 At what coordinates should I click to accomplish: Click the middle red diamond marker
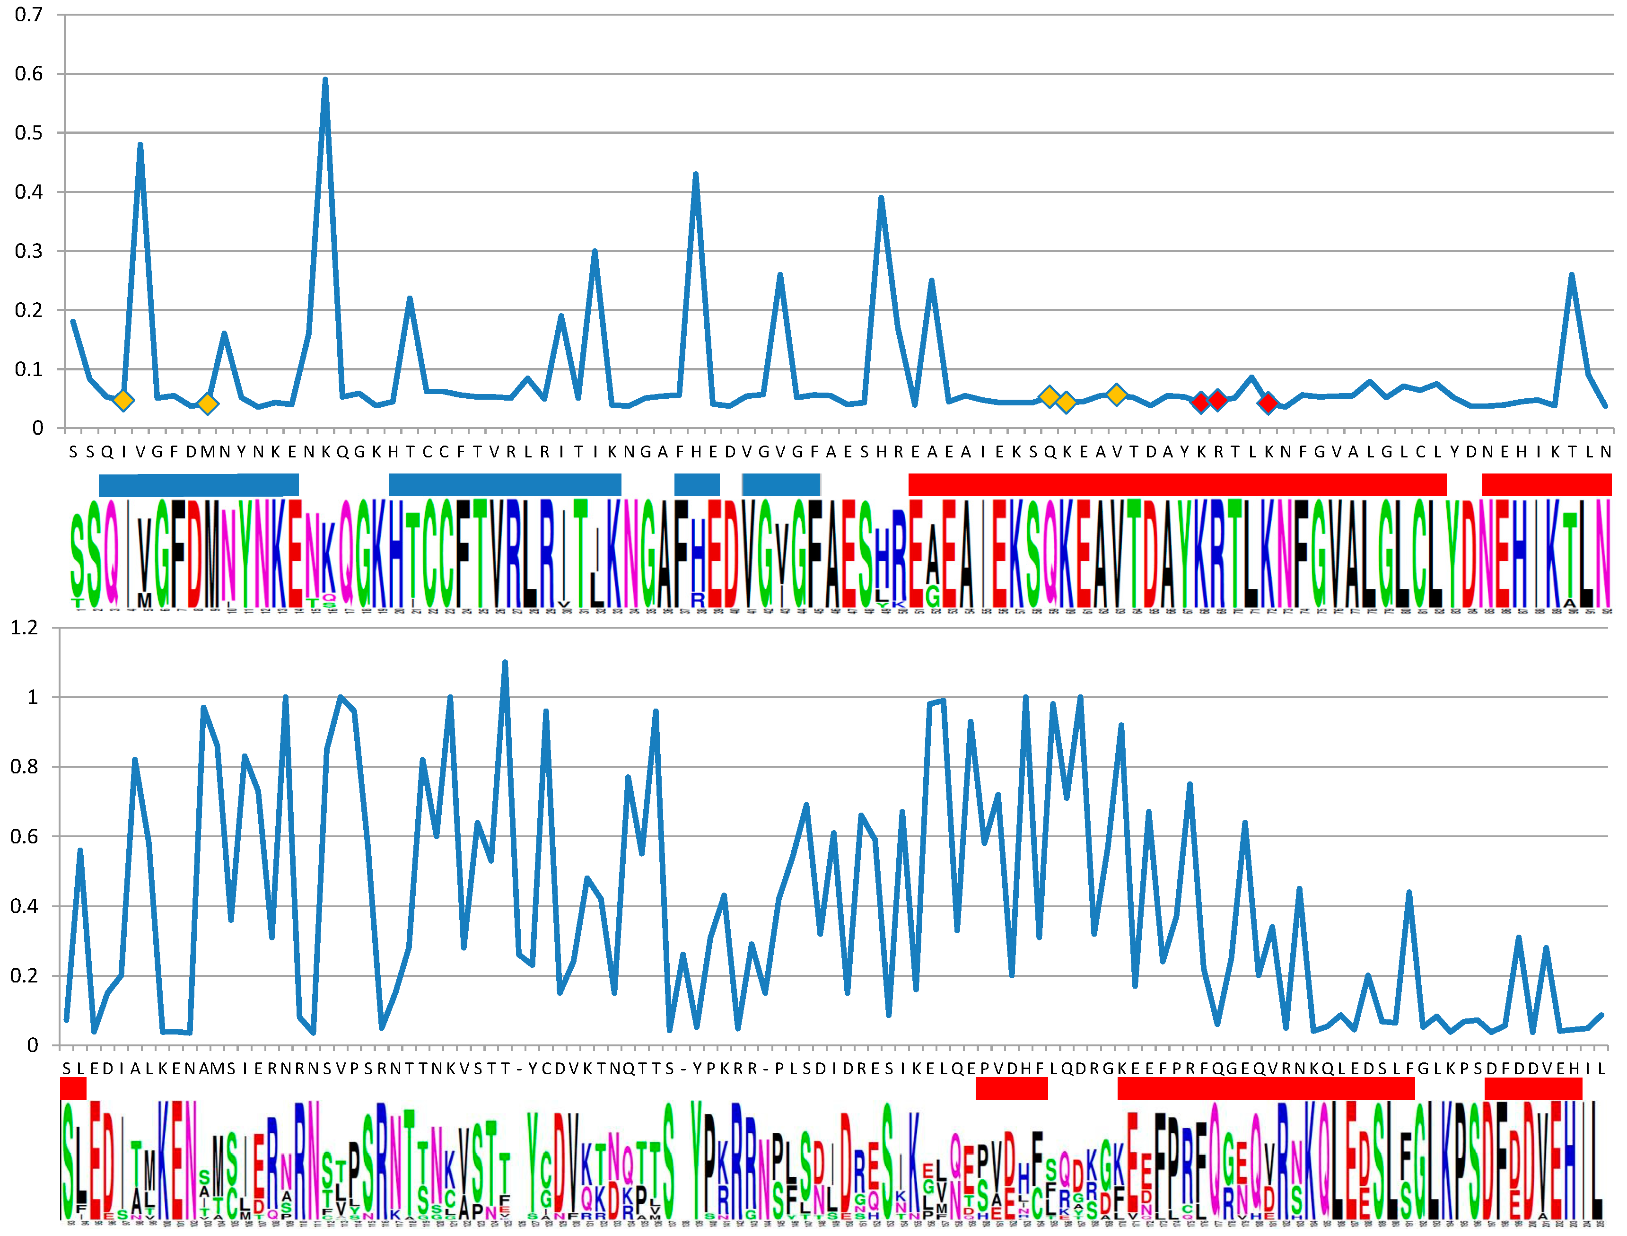1218,400
